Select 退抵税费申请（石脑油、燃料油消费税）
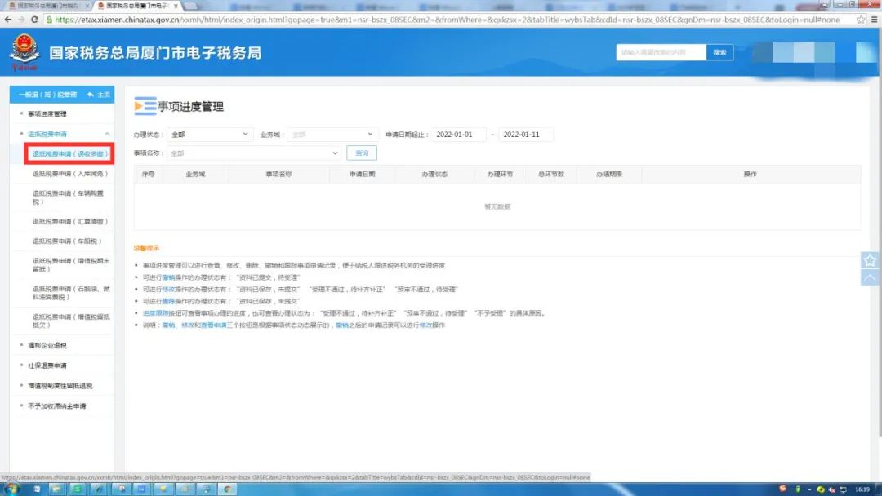Screen dimensions: 882x496 point(71,293)
